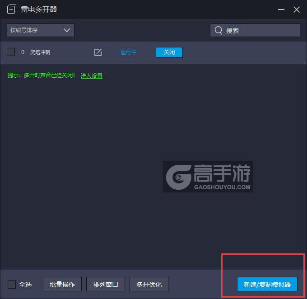
Task: Select the 爬塔冲刺 emulator name
Action: [x=40, y=52]
